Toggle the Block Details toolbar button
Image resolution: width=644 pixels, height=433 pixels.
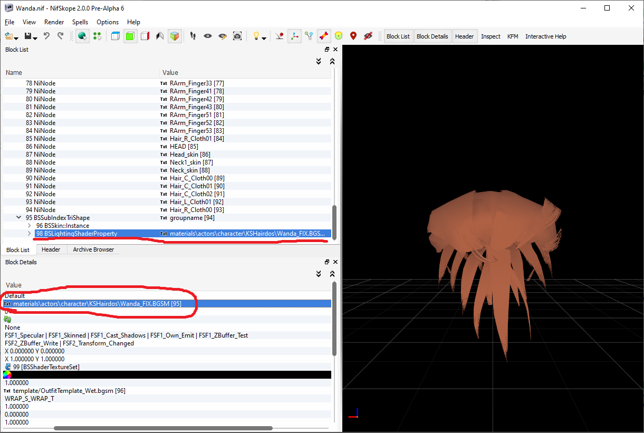pos(432,36)
